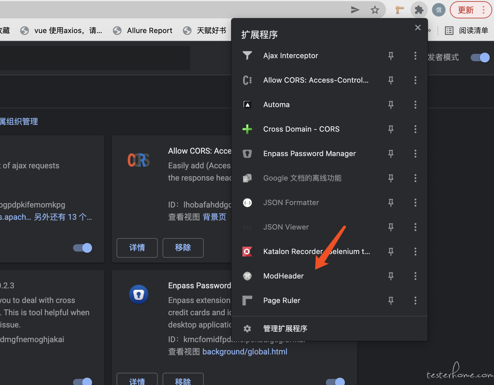Pin the Google 文档的离线功能 extension
Screen dimensions: 494x385
(x=391, y=178)
